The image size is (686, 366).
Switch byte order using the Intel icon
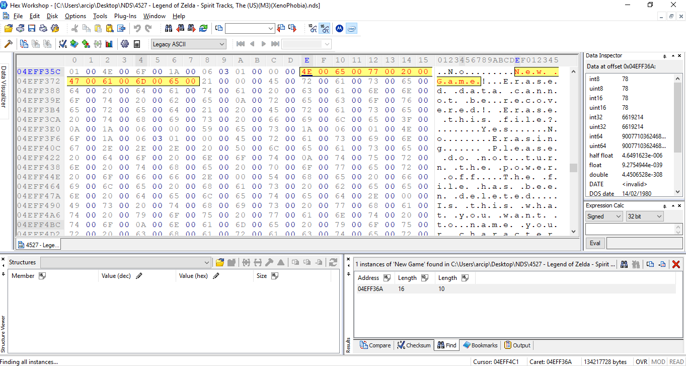pyautogui.click(x=351, y=28)
